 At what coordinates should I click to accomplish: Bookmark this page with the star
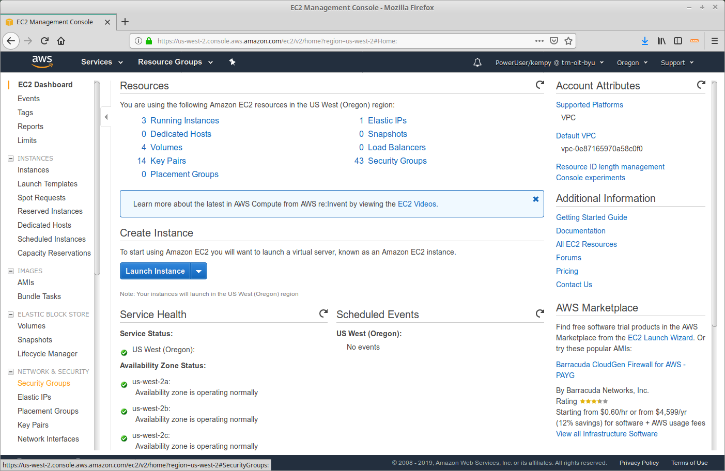coord(568,41)
